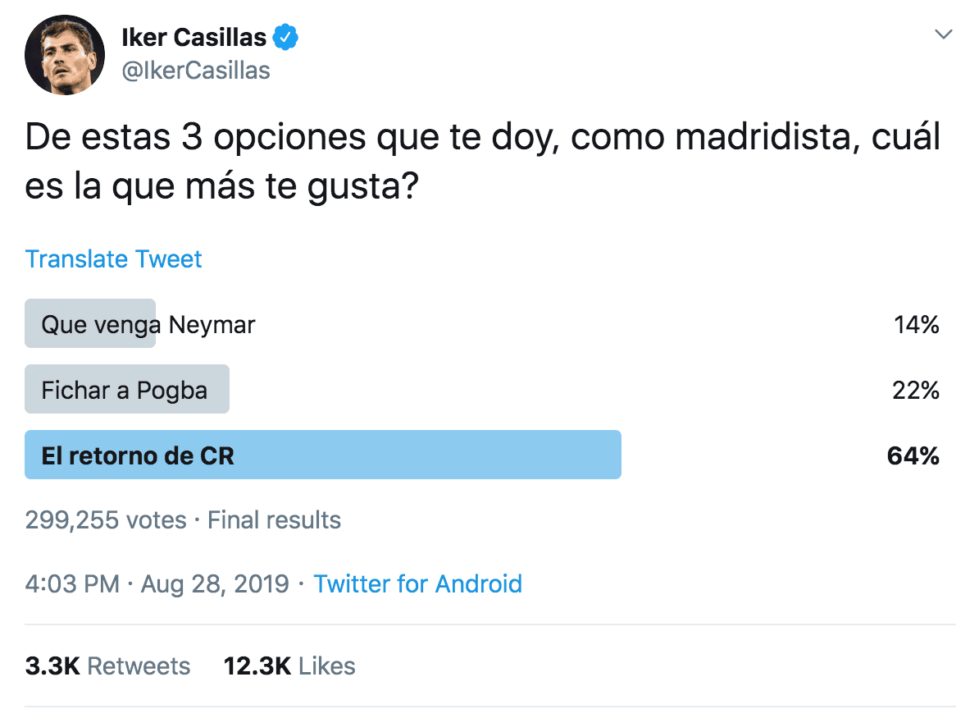Open the 4:03 PM Aug 28, 2019 timestamp
979x709 pixels.
(157, 584)
